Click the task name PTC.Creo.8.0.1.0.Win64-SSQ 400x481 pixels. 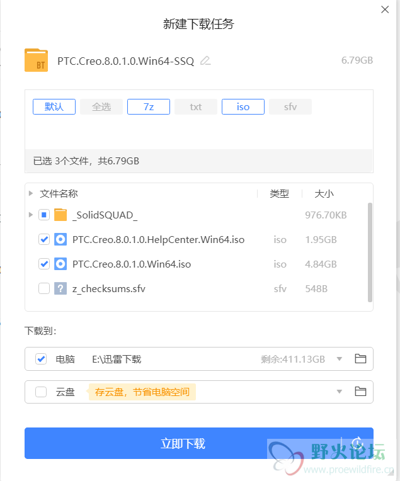pos(126,61)
